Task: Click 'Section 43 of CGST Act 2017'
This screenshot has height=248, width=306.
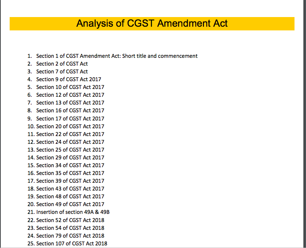Action: point(70,189)
